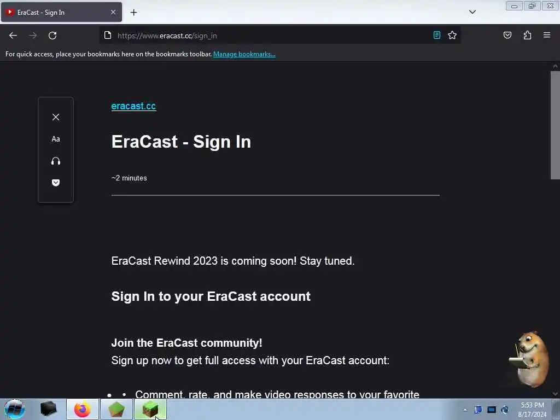Open the first green block taskbar app

click(x=116, y=409)
